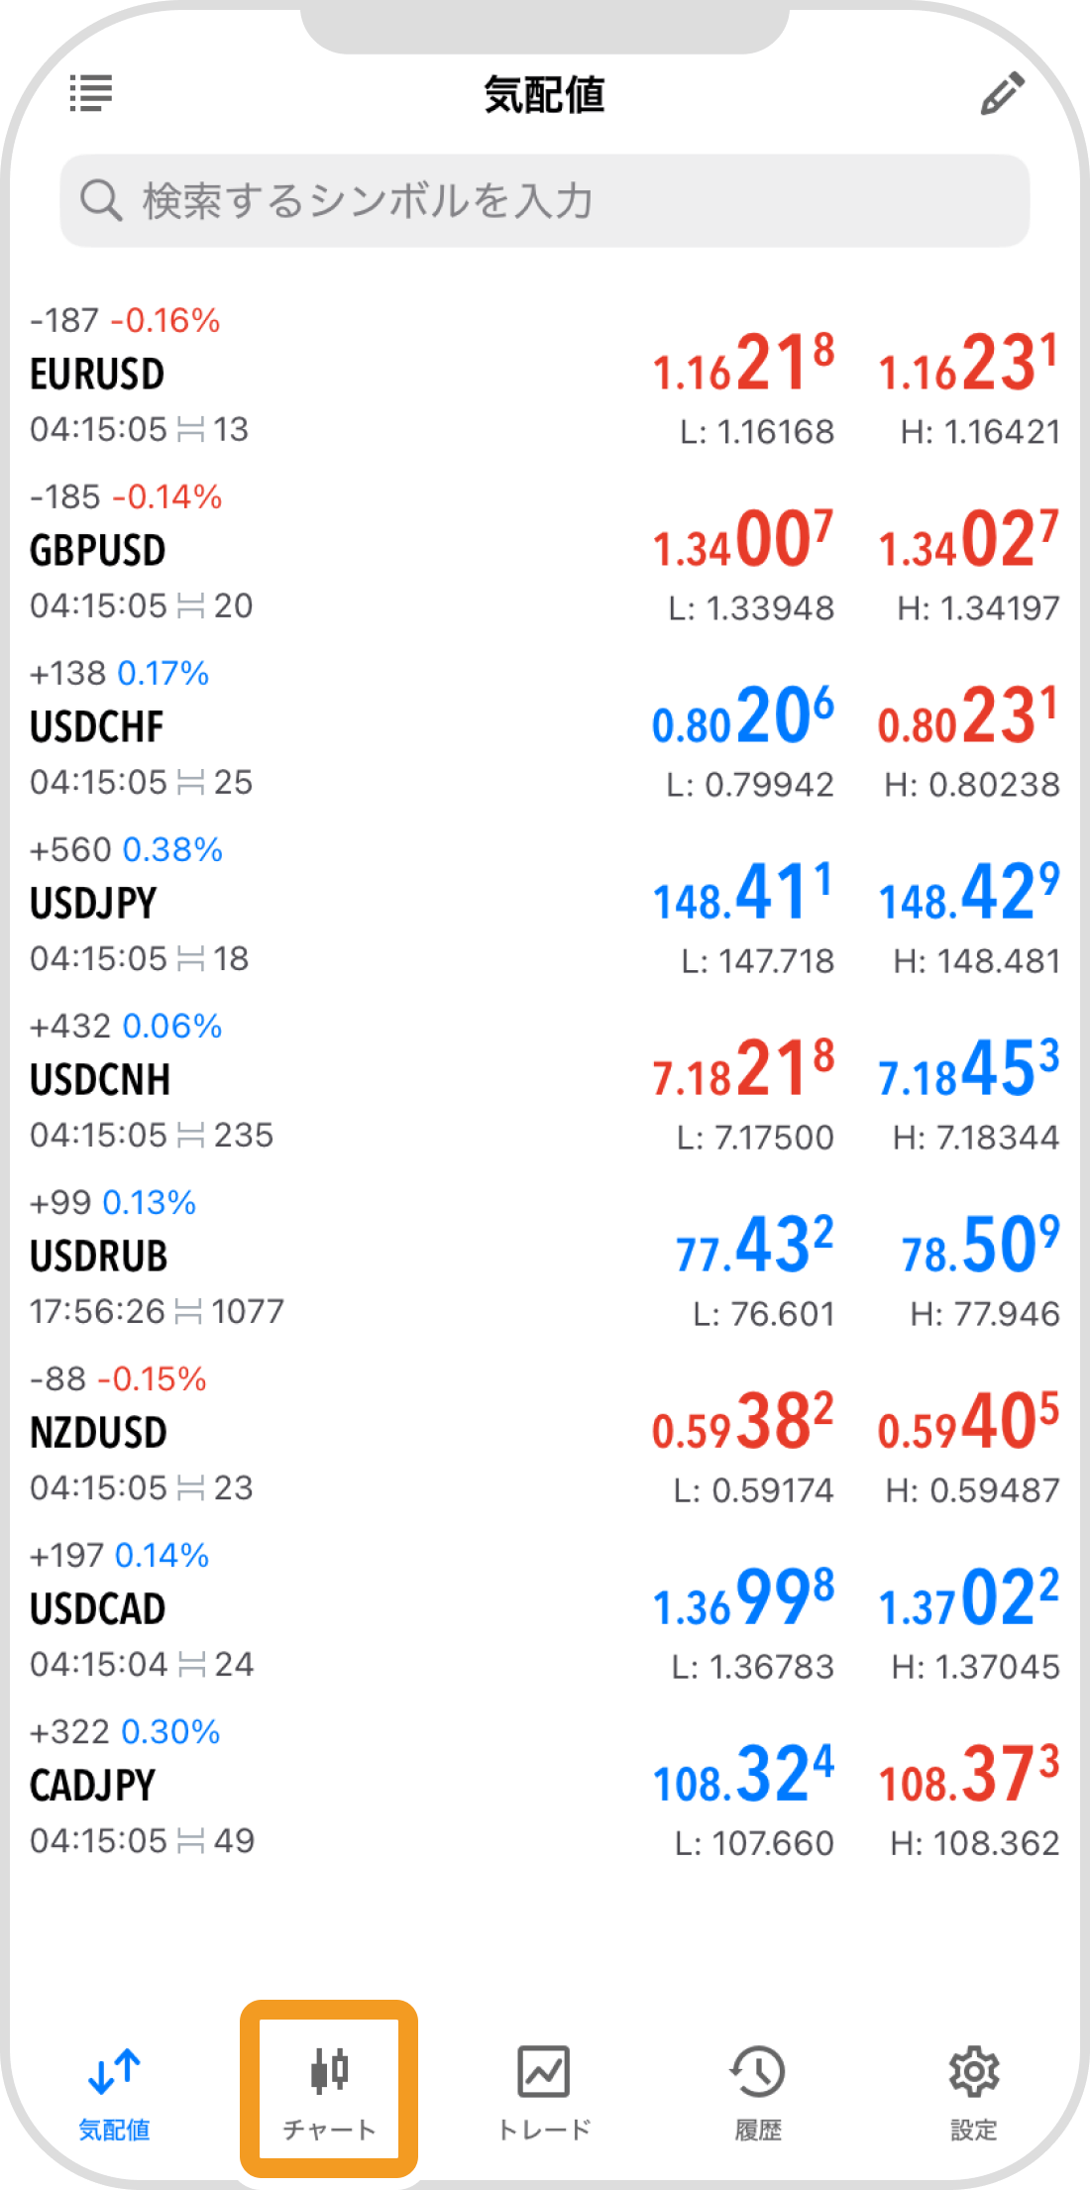1090x2190 pixels.
Task: Select the EURUSD symbol row
Action: point(297,376)
